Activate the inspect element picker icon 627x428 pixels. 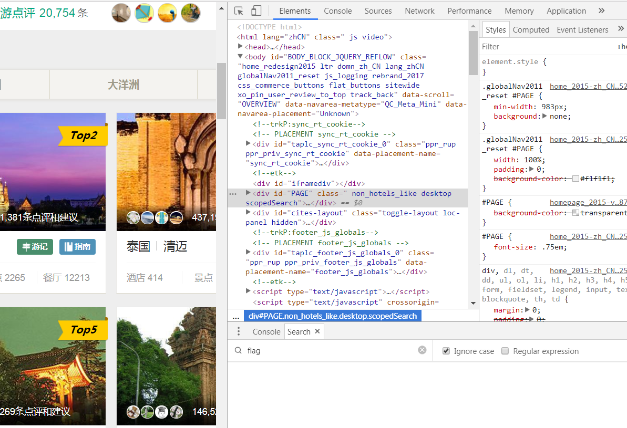click(x=239, y=11)
